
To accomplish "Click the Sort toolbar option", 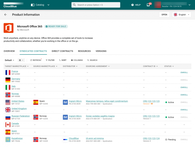I will point(63,60).
